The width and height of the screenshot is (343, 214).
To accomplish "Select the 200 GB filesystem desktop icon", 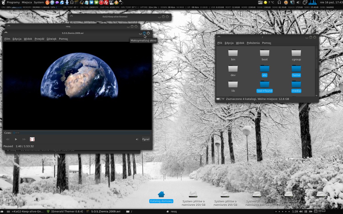I will (225, 199).
